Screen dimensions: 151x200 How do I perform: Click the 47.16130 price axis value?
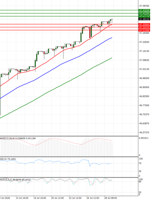(144, 51)
